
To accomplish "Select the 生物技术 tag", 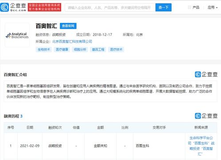I will pos(44,50).
